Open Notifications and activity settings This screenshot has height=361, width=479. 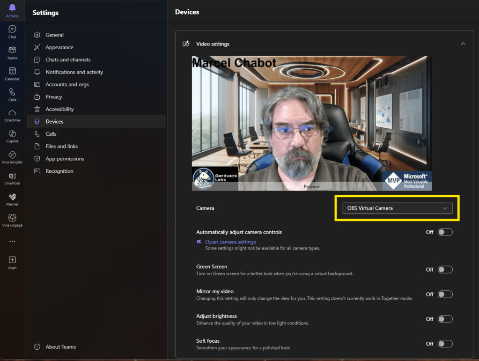pyautogui.click(x=74, y=72)
